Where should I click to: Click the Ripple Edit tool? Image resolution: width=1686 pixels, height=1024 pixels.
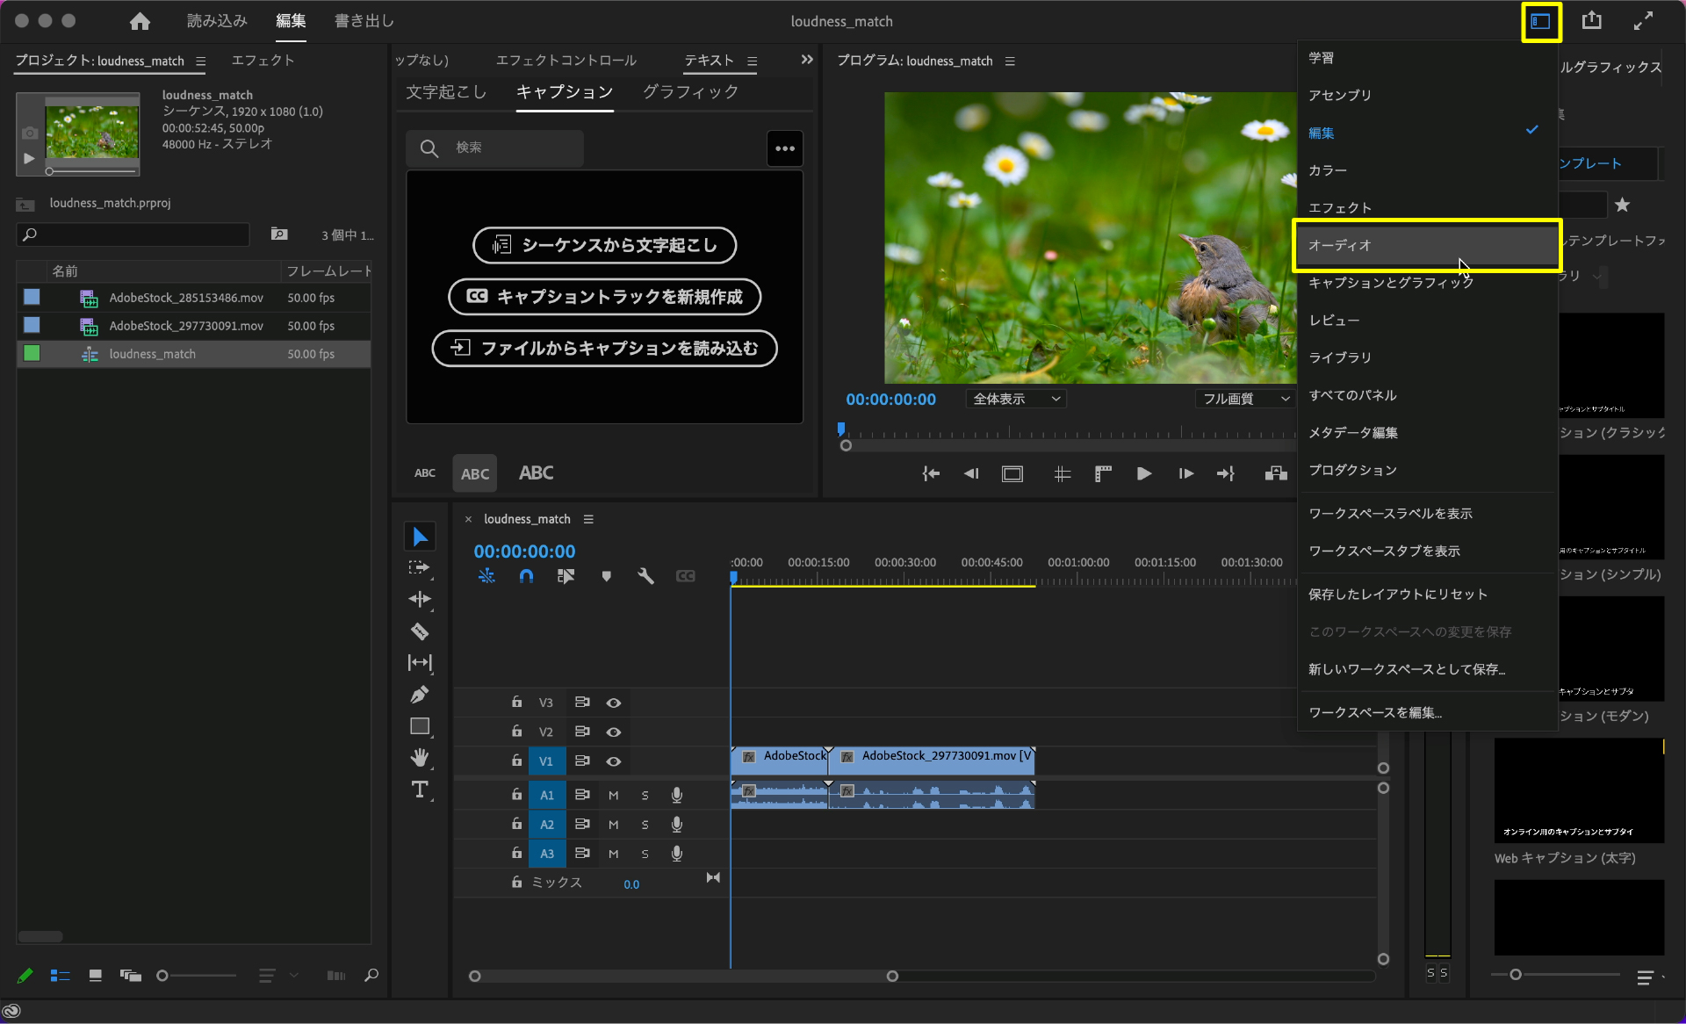click(x=420, y=599)
